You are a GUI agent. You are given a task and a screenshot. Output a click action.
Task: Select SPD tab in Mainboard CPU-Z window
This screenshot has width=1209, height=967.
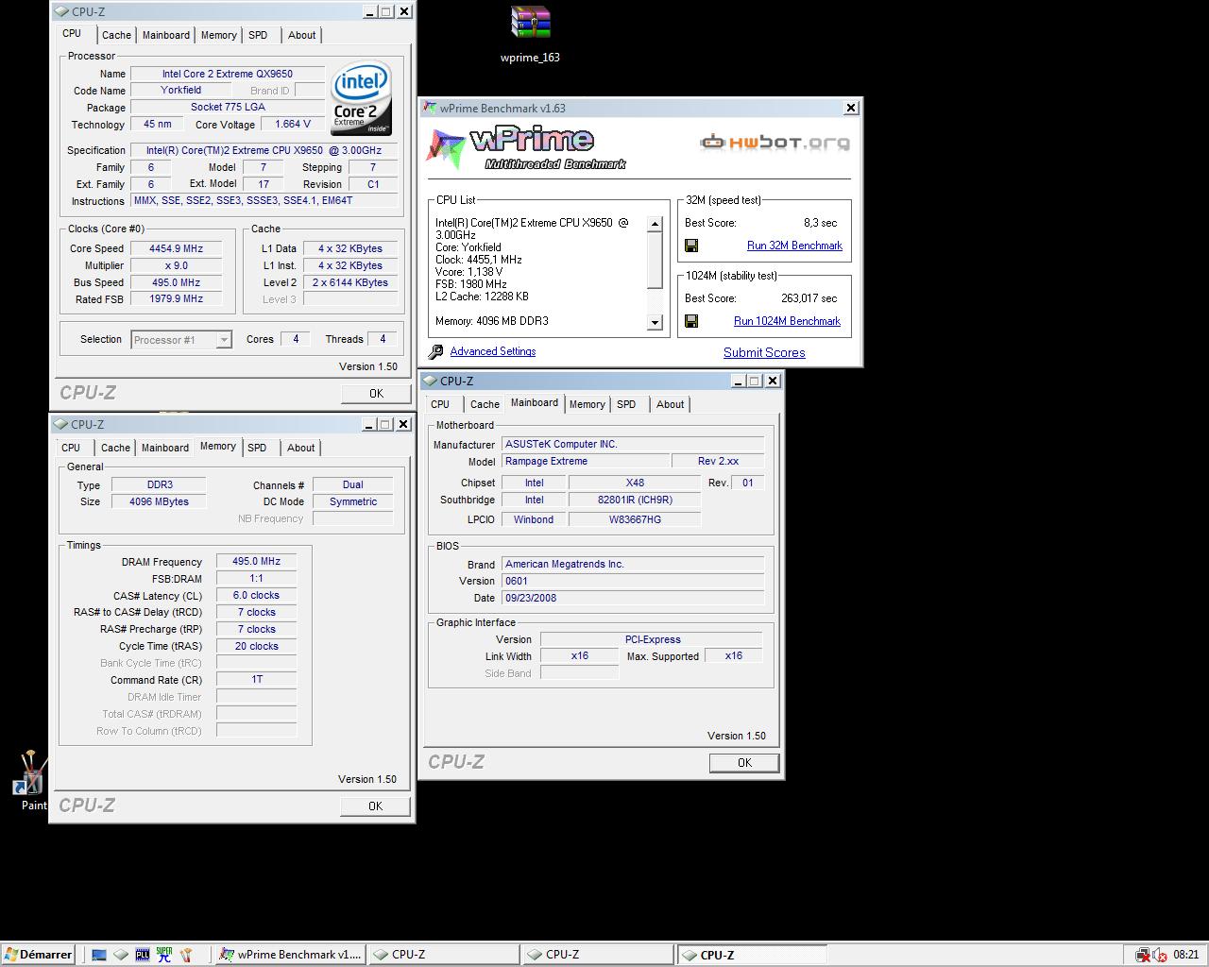tap(626, 404)
